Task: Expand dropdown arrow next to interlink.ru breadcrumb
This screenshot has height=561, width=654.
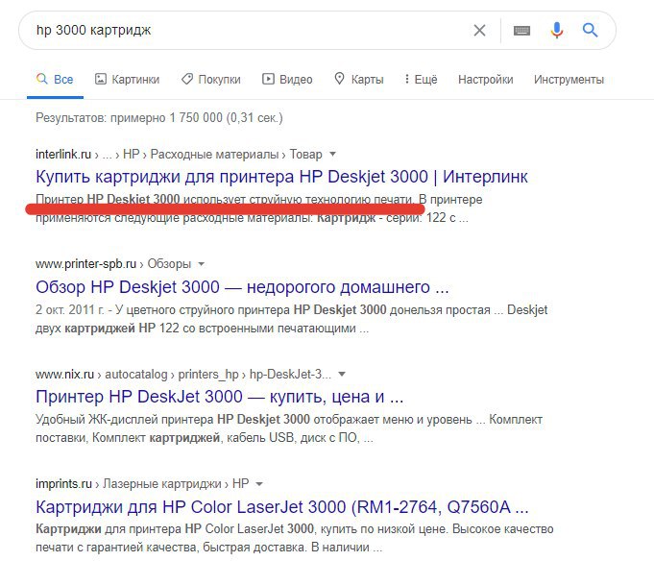Action: click(332, 154)
